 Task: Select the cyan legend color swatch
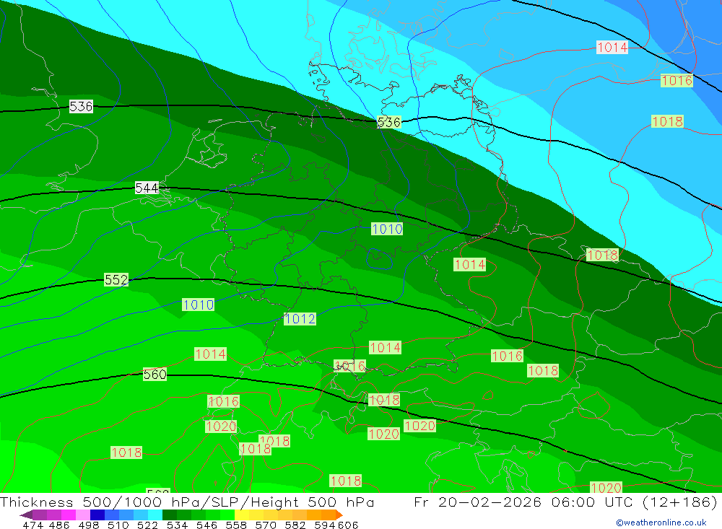[155, 515]
